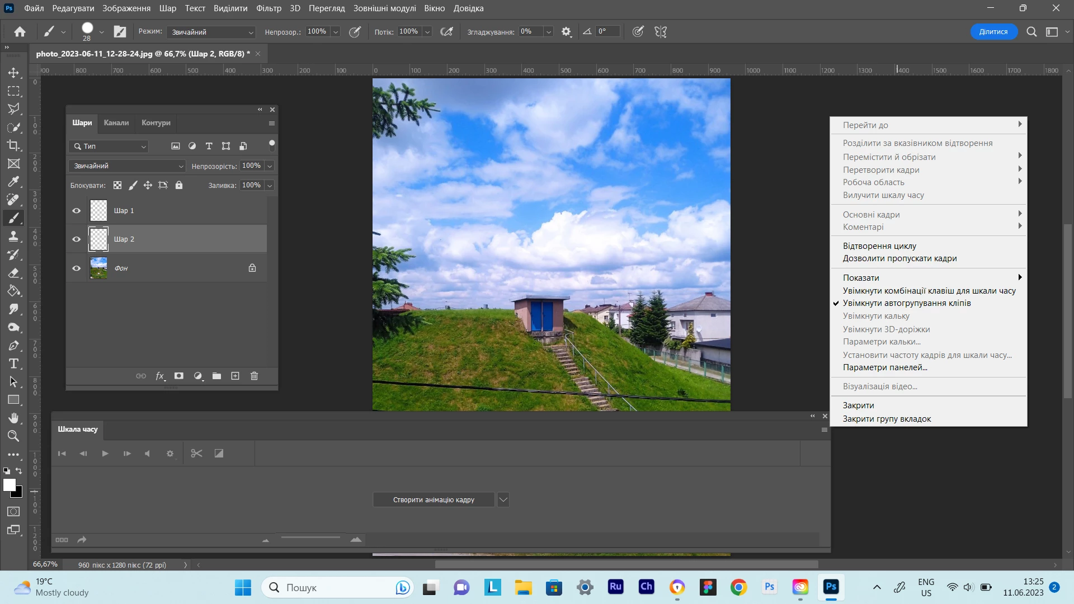
Task: Open the layer blend mode Звичайний dropdown
Action: point(127,166)
